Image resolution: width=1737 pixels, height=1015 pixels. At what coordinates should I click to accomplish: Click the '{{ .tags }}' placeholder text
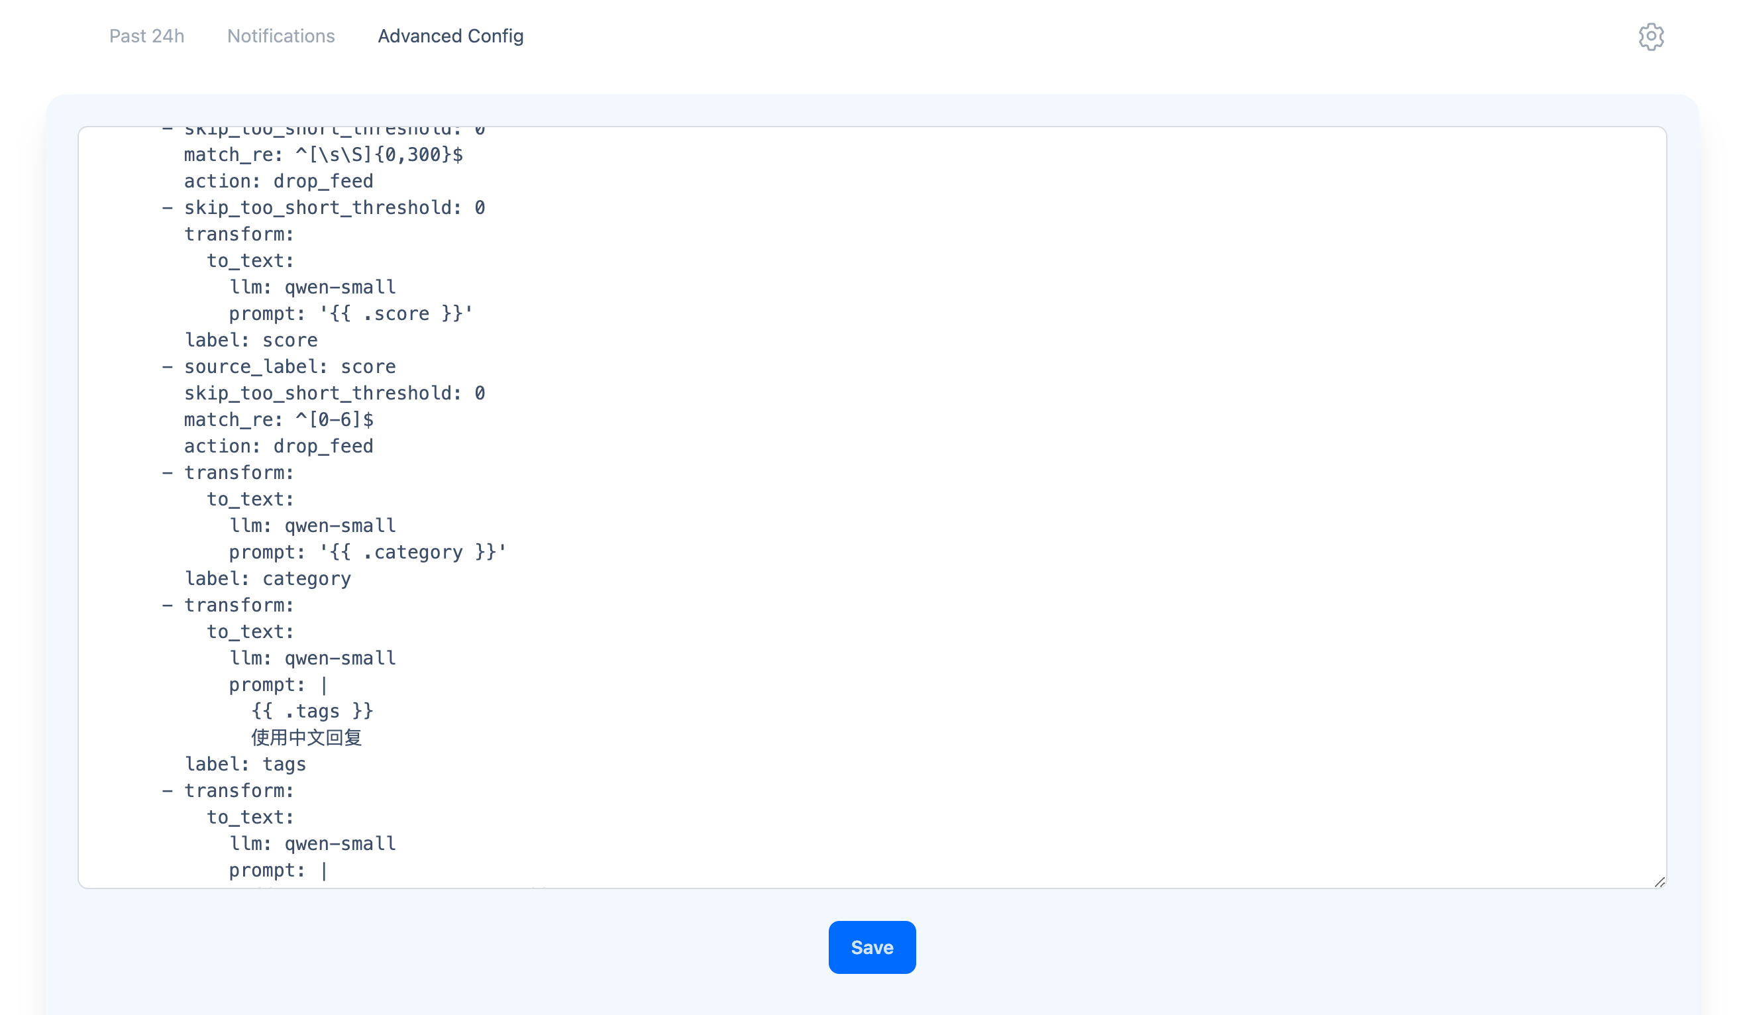311,710
